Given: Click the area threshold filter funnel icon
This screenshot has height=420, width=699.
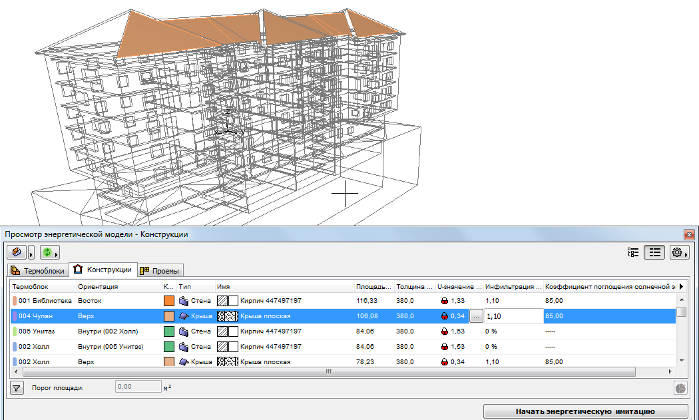Looking at the screenshot, I should (x=17, y=387).
